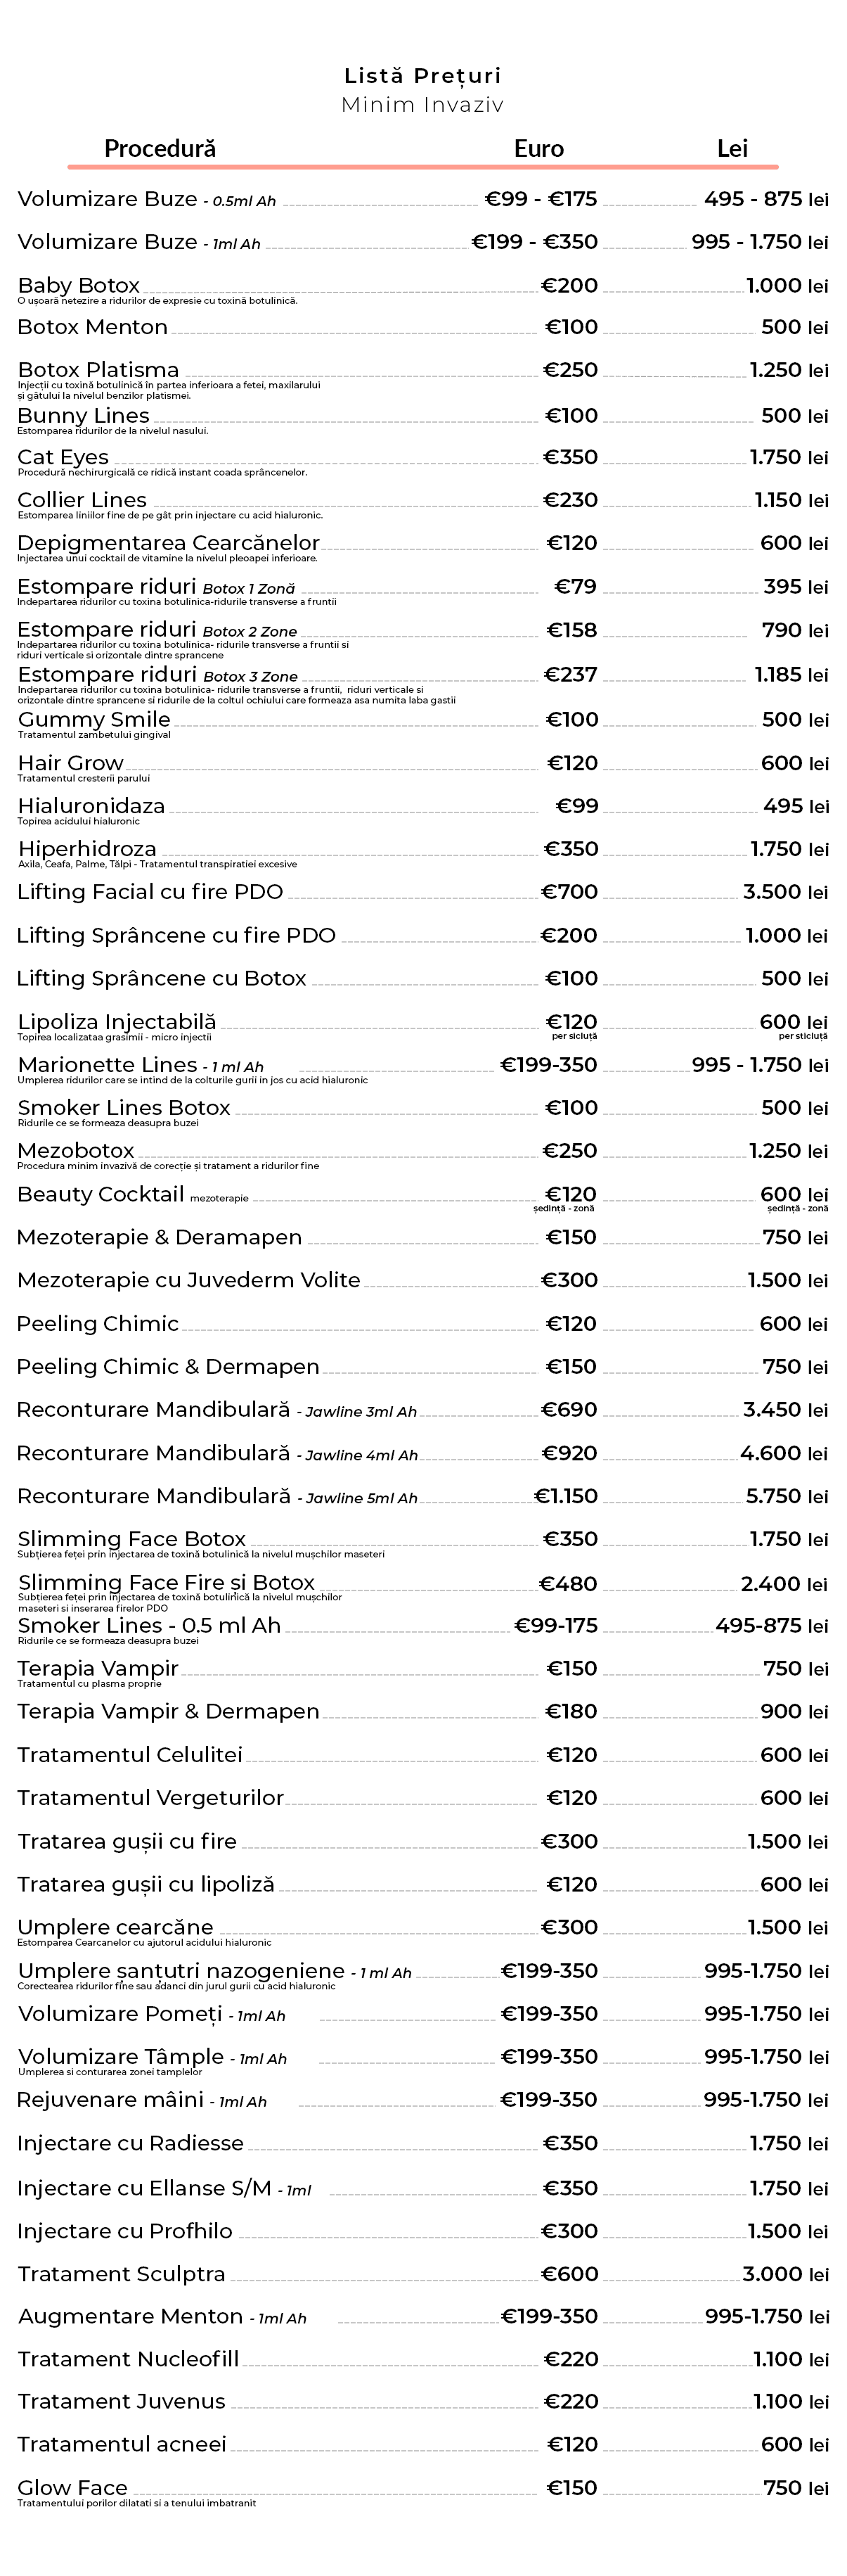Click the 'Lei' column header

[732, 149]
